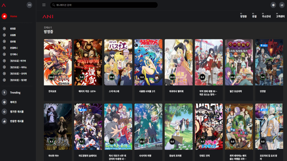Image resolution: width=287 pixels, height=161 pixels.
Task: Click the anime search input field
Action: click(104, 5)
